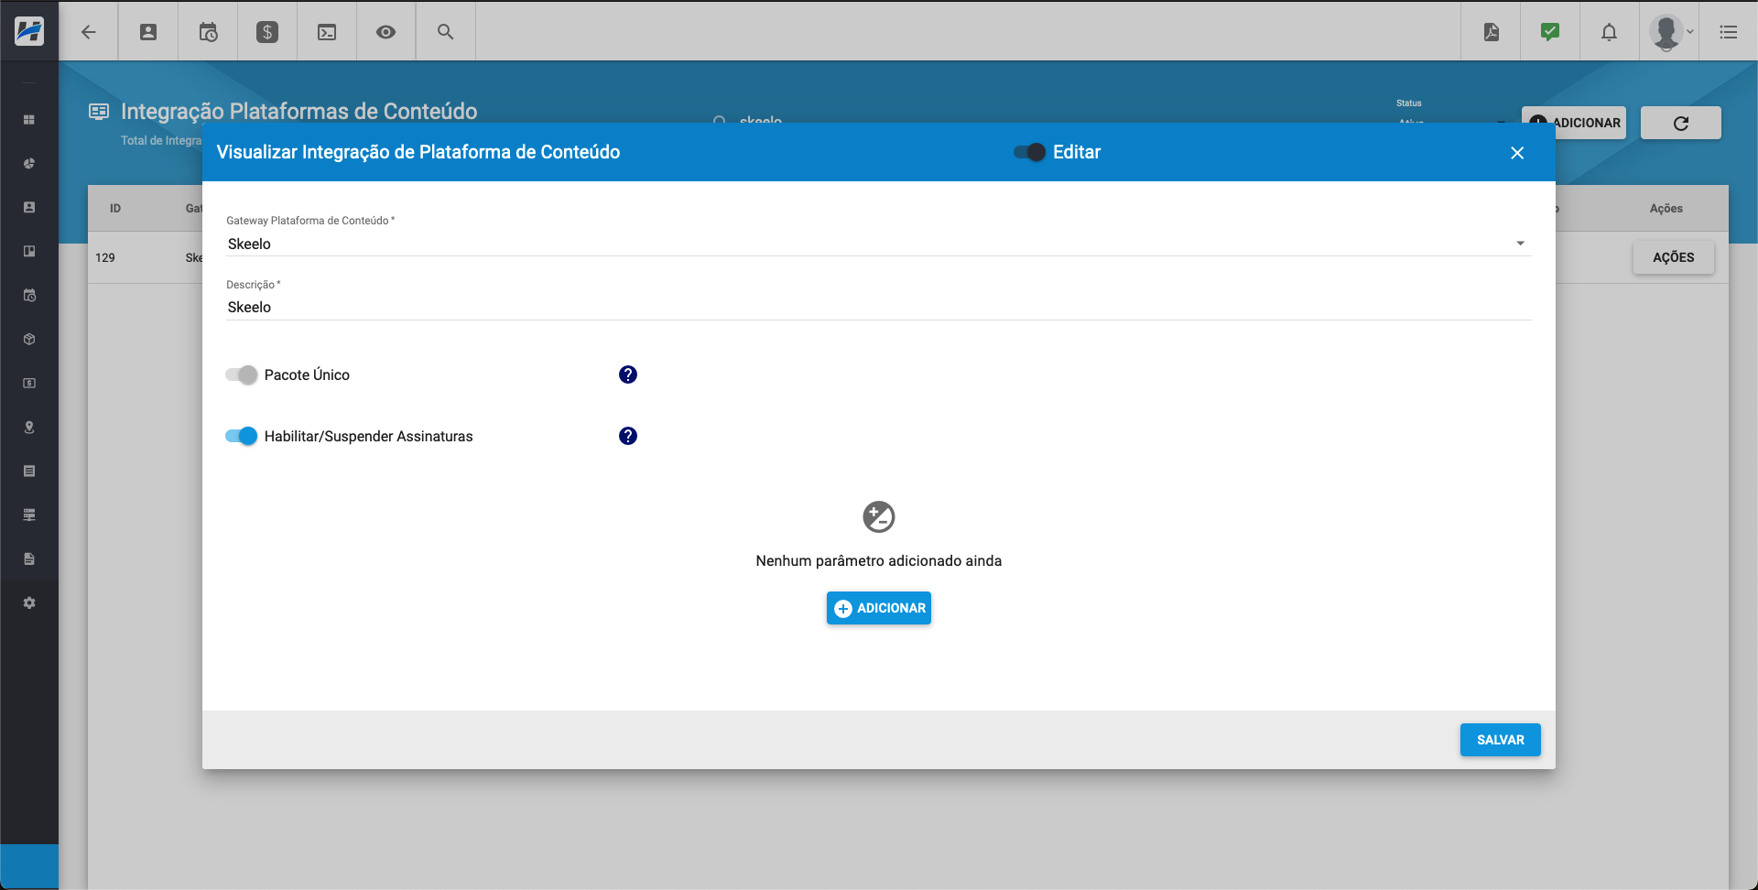Open the contacts icon in sidebar
Viewport: 1758px width, 890px height.
pyautogui.click(x=29, y=208)
